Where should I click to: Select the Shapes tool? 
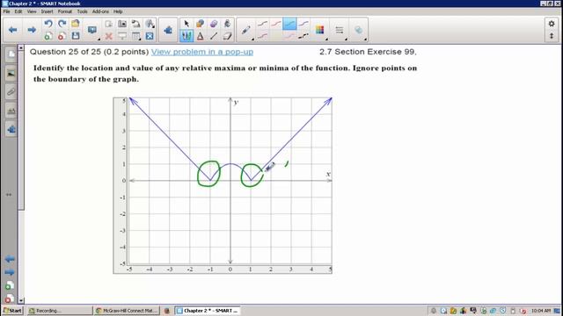200,24
